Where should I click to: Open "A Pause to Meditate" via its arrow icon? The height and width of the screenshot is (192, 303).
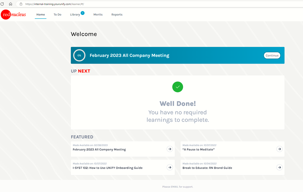(x=279, y=149)
